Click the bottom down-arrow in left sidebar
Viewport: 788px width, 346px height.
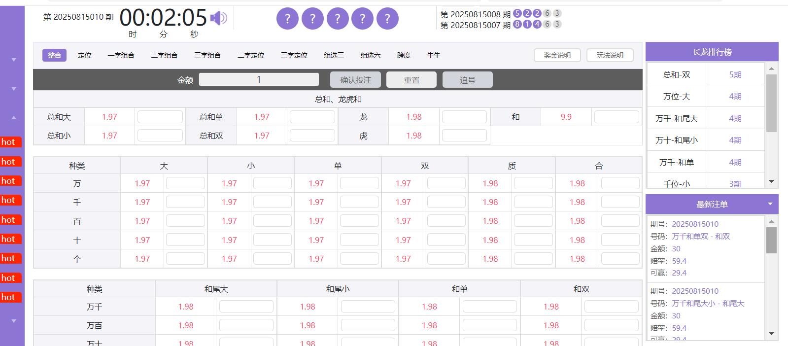14,321
